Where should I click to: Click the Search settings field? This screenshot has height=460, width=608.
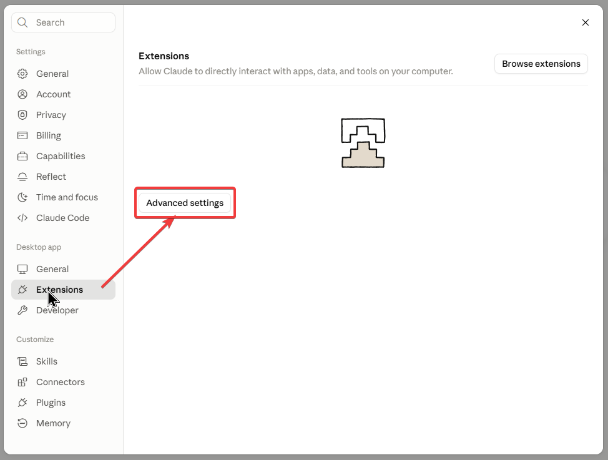63,22
